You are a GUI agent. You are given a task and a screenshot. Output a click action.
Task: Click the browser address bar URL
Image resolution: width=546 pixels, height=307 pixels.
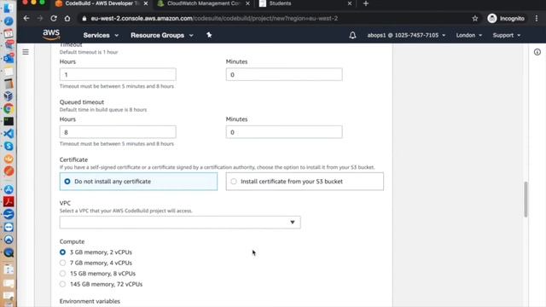[x=214, y=19]
